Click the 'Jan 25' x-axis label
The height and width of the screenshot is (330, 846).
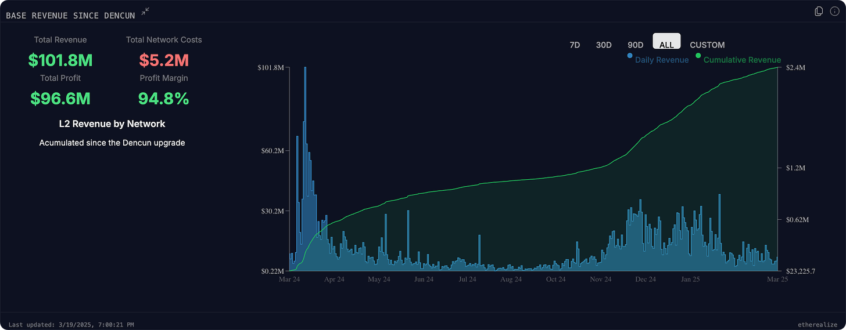tap(690, 279)
